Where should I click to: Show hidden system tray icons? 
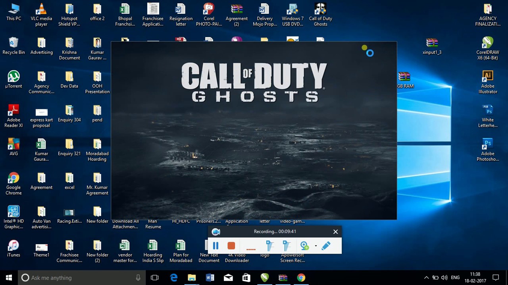point(426,277)
